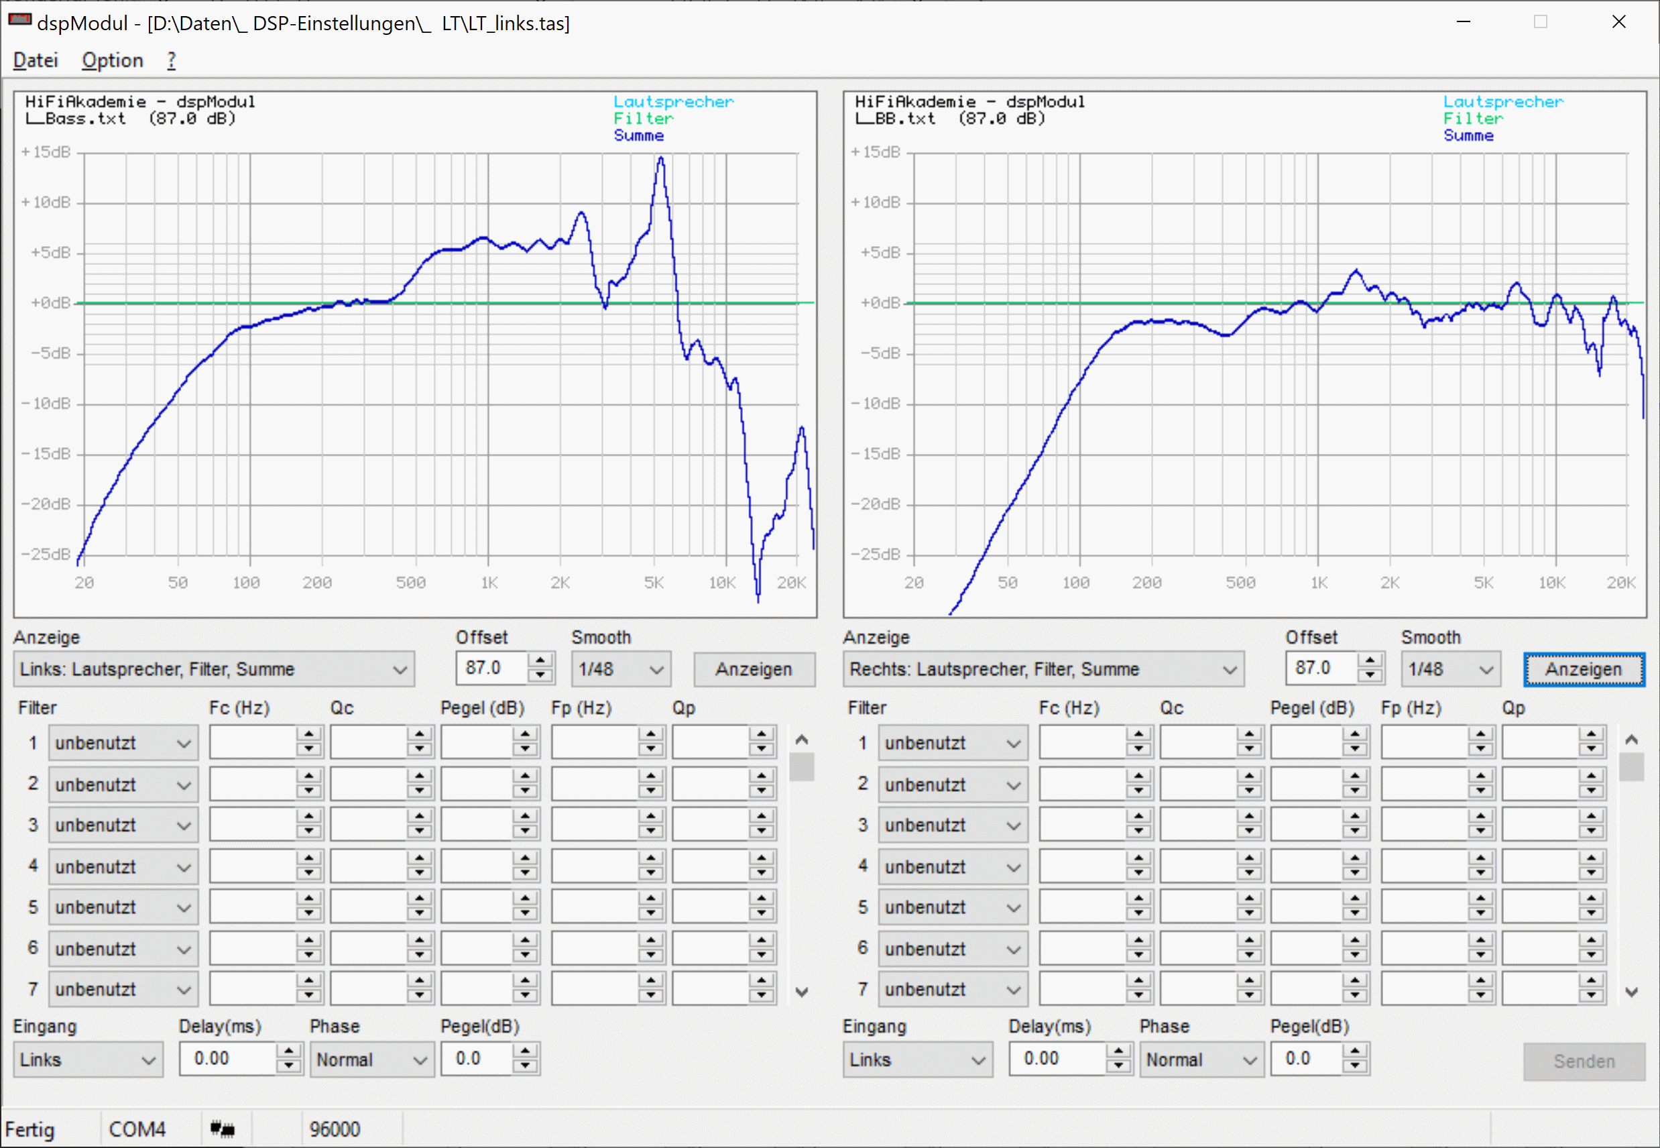Decrease right channel Pegel(dB) bottom stepper
This screenshot has width=1660, height=1148.
[x=1355, y=1067]
